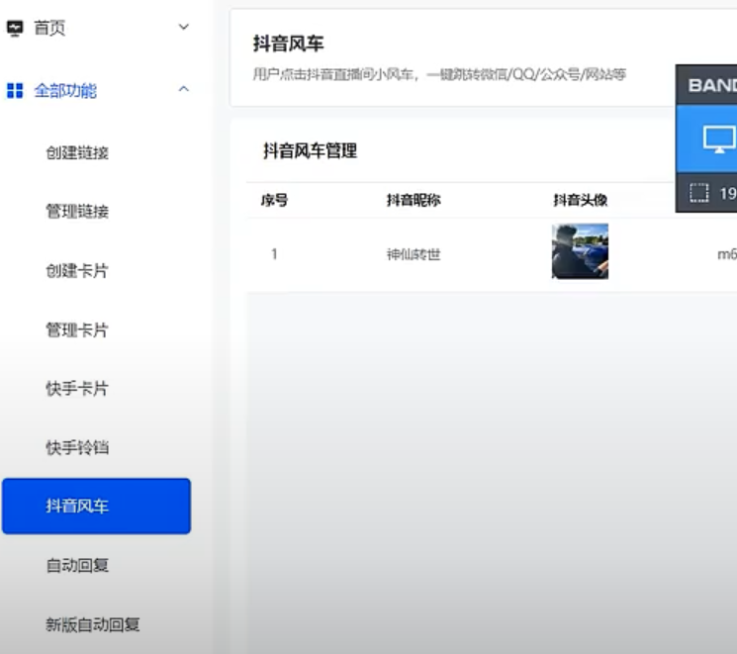The image size is (737, 654).
Task: Click the 抖音头像 column header
Action: 581,200
